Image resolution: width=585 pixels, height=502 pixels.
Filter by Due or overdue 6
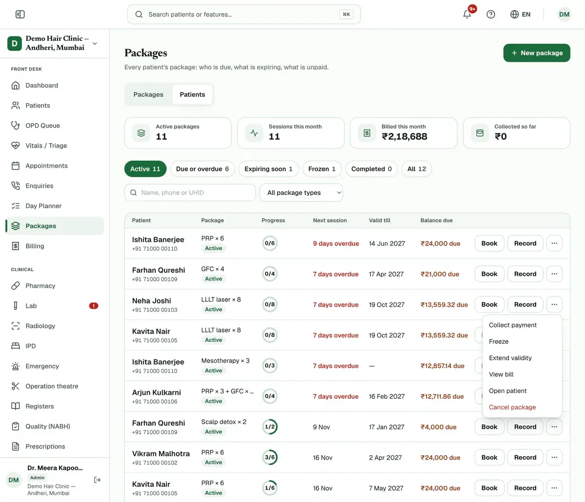pos(202,169)
